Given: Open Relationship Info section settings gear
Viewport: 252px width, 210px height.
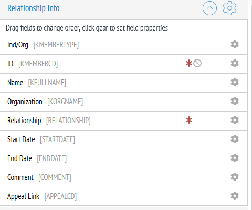Looking at the screenshot, I should pyautogui.click(x=229, y=8).
